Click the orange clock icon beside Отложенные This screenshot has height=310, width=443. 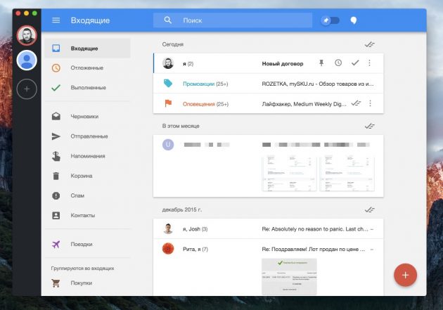56,67
